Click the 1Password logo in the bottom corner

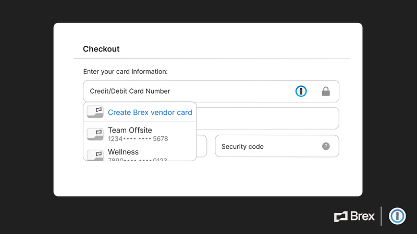click(397, 216)
